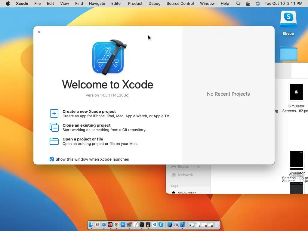Click the Clone an existing project icon
This screenshot has height=231, width=308.
(x=54, y=127)
